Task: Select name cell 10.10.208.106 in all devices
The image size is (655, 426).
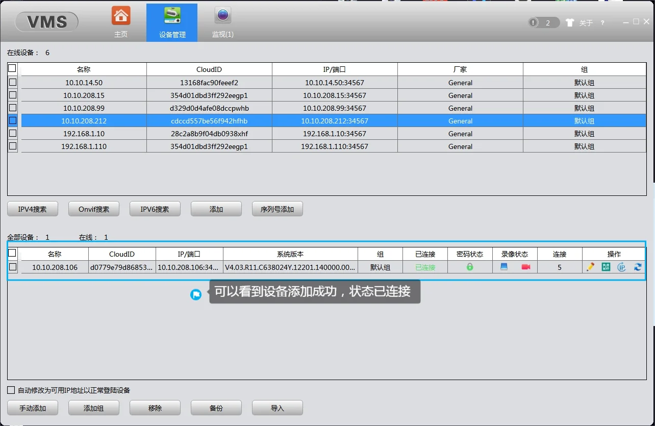Action: coord(55,267)
